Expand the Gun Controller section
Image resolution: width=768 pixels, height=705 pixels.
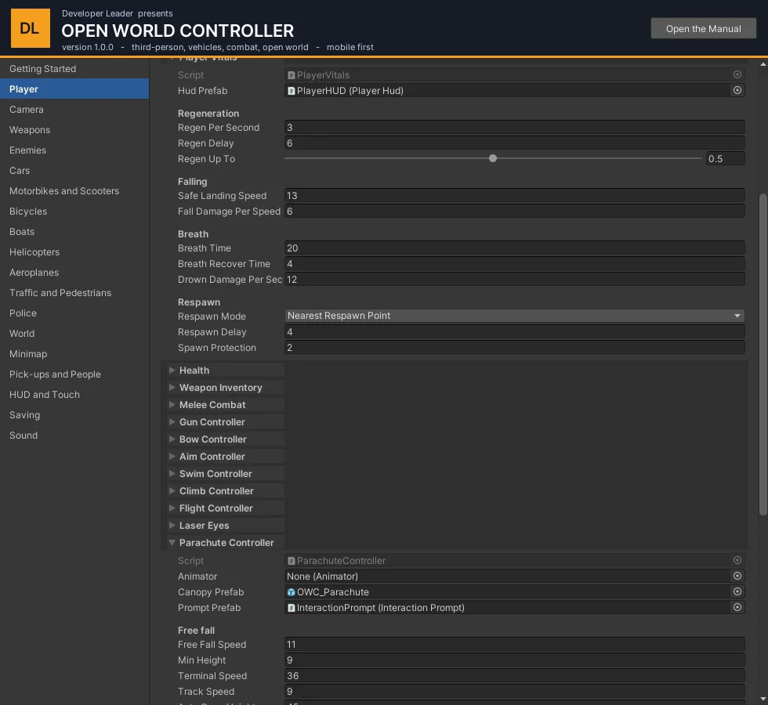[x=172, y=421]
